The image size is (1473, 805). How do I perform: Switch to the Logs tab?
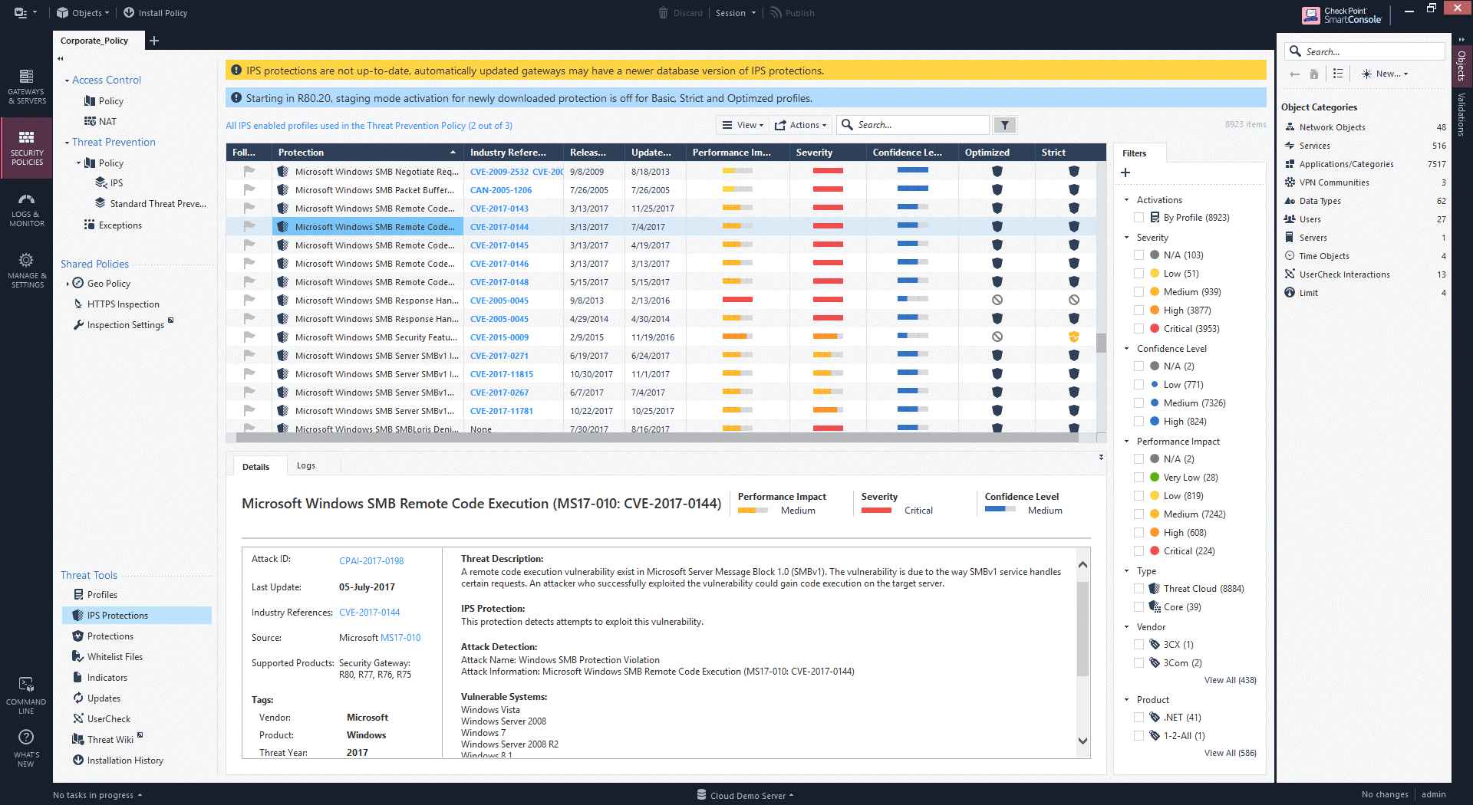coord(306,465)
